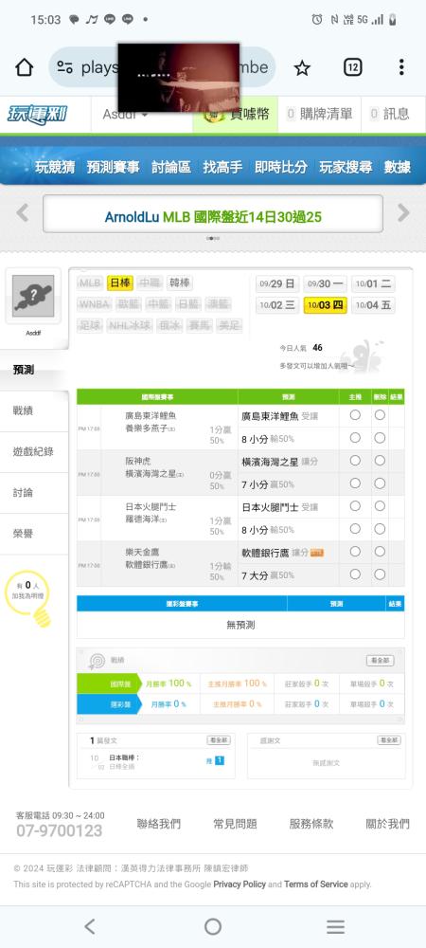Open 戰績 in the left sidebar
This screenshot has width=426, height=948.
tap(23, 410)
